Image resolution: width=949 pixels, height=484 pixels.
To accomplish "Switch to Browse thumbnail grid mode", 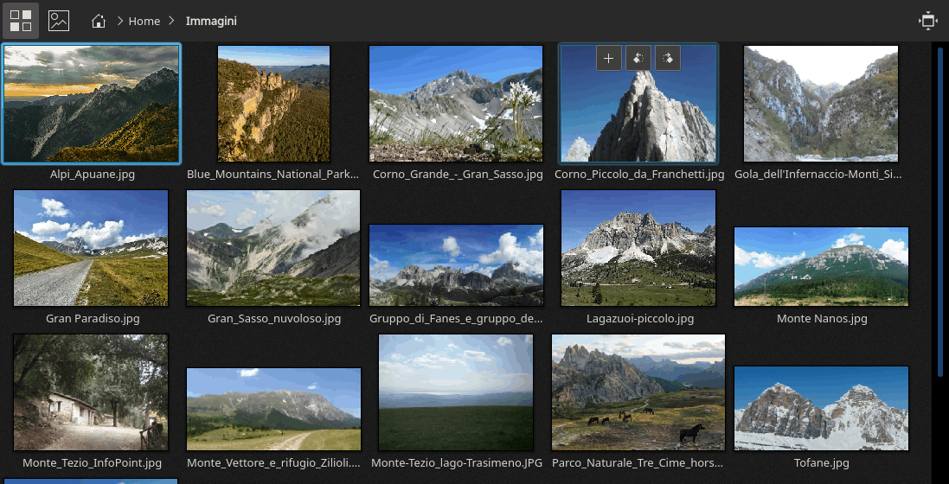I will 20,21.
